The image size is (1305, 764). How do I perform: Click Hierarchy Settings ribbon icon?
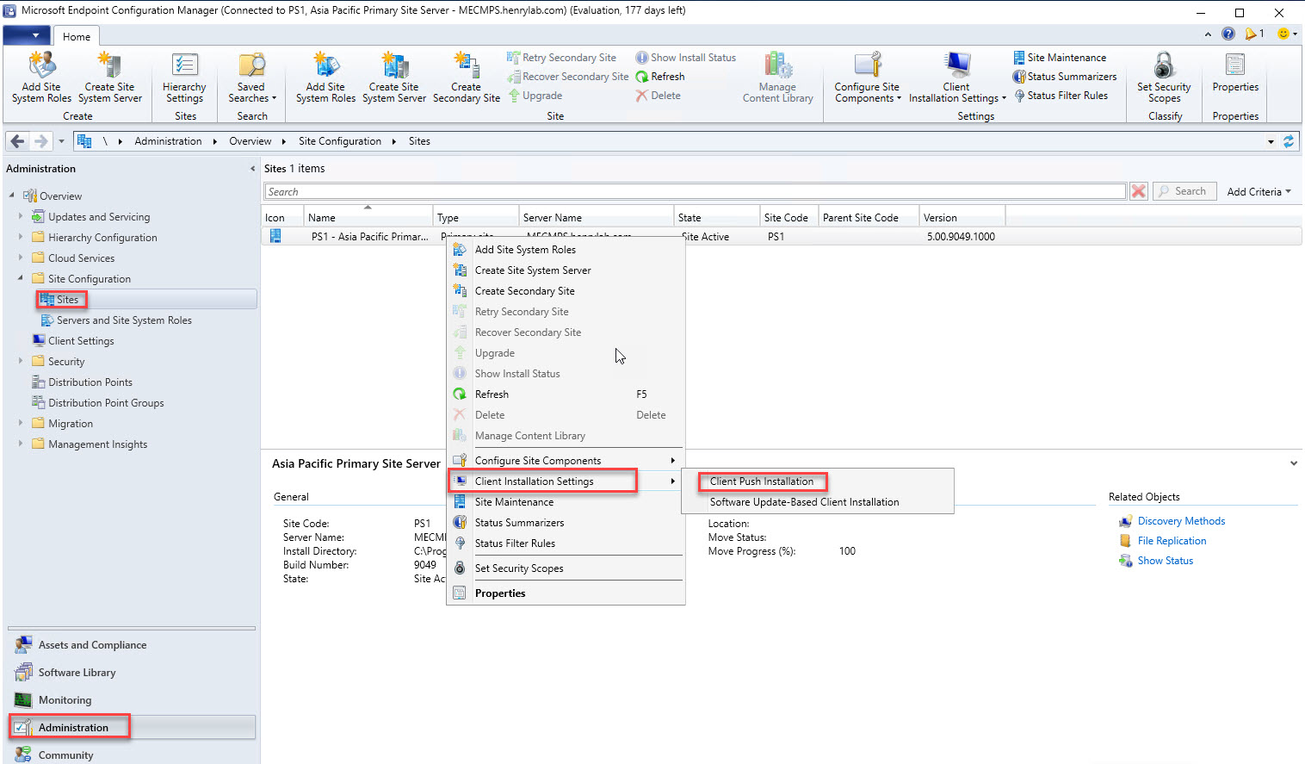[x=184, y=78]
